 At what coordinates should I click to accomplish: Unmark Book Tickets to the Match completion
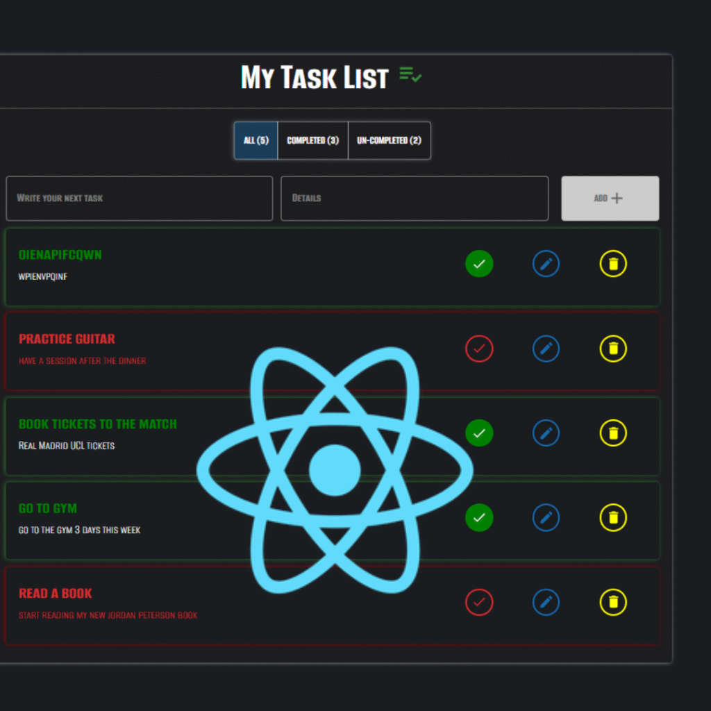coord(479,433)
